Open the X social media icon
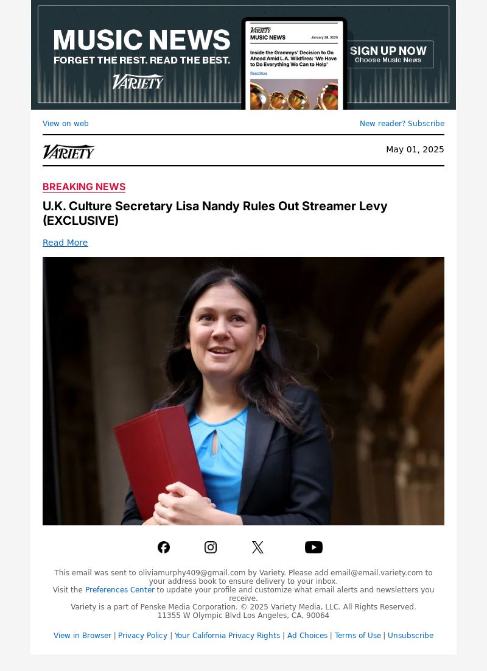 (x=258, y=547)
